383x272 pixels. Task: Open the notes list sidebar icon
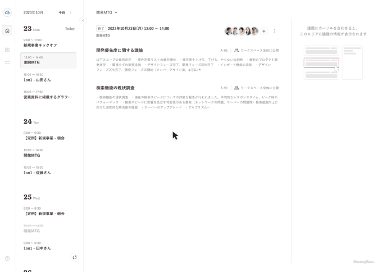click(7, 50)
